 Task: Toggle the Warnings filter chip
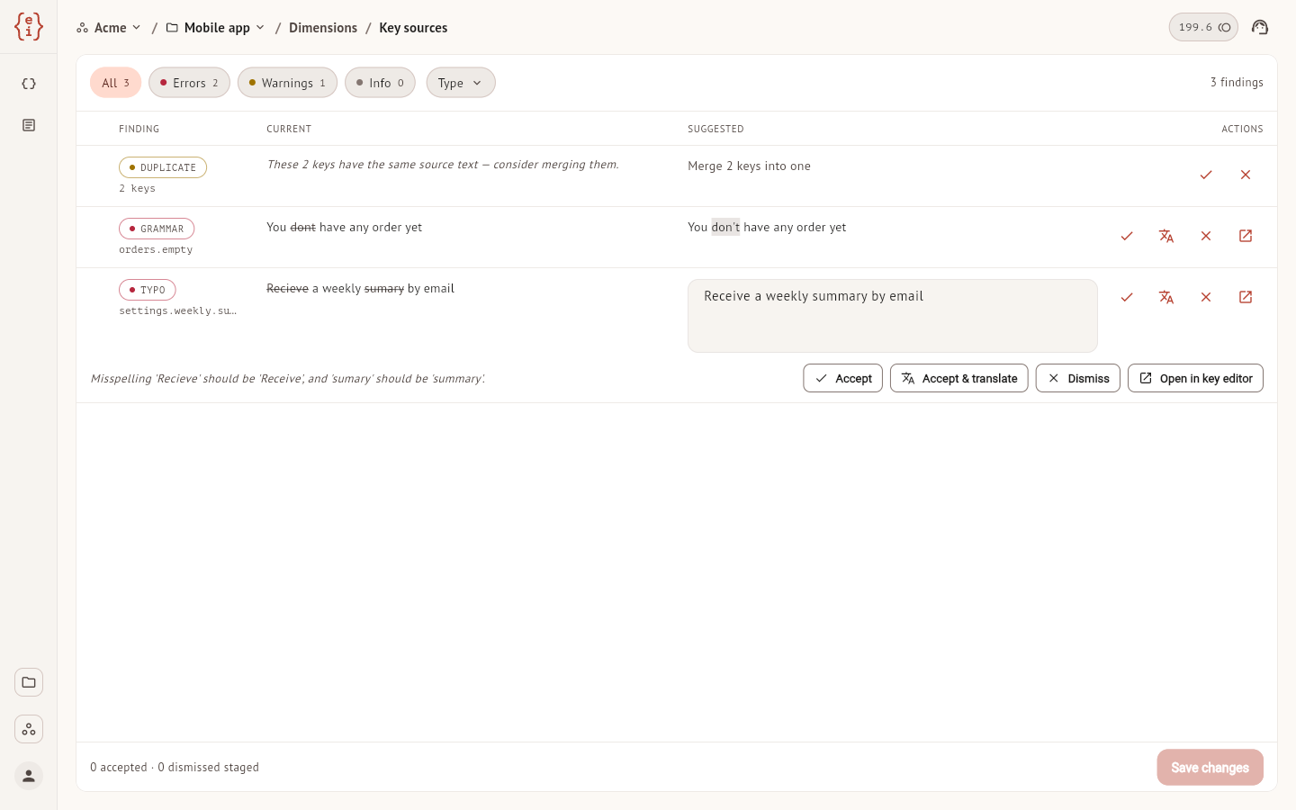coord(287,83)
